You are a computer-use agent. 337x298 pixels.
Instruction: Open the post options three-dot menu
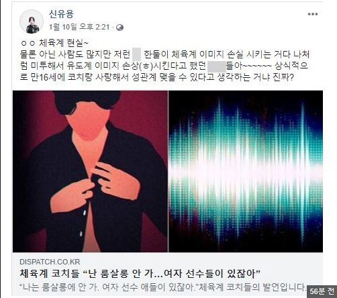point(313,14)
